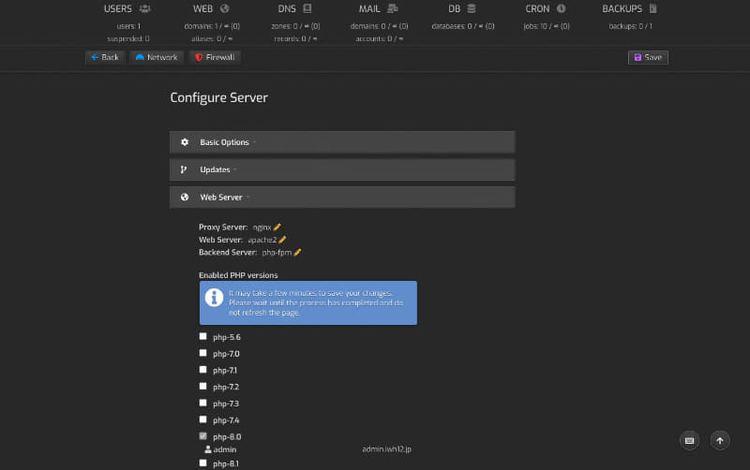Click the DB database icon
The height and width of the screenshot is (470, 750).
[x=472, y=8]
